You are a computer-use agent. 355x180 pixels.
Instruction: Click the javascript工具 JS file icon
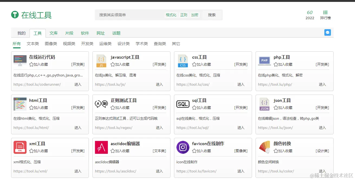[x=101, y=61]
